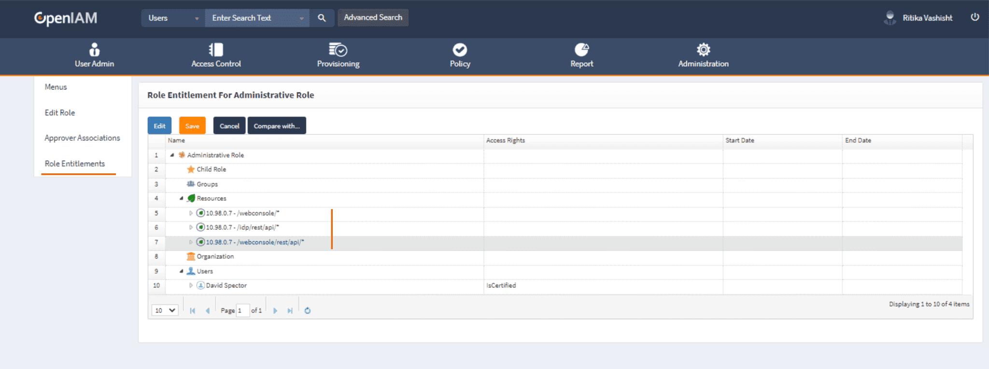The image size is (989, 369).
Task: Select Approver Associations in side menu
Action: click(x=82, y=138)
